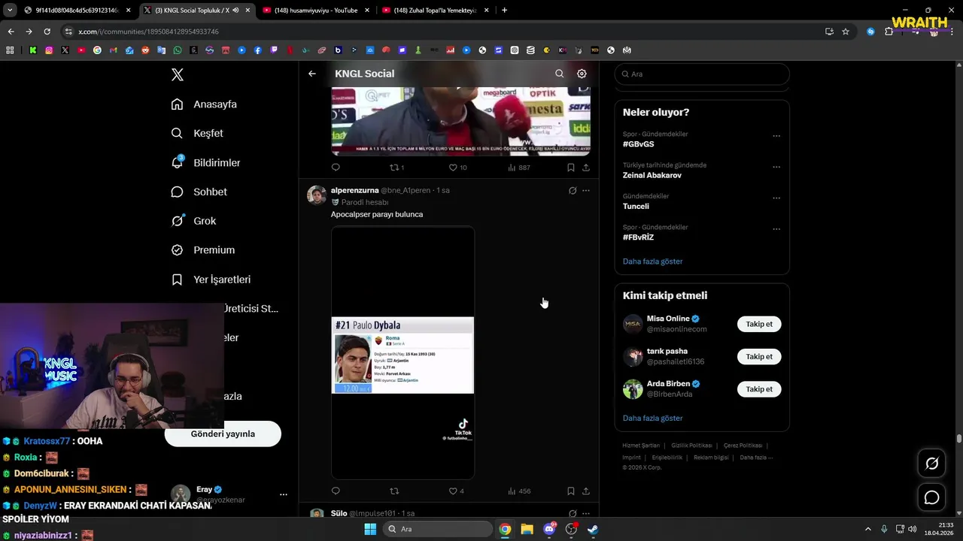Open File Explorer from taskbar
Viewport: 963px width, 541px height.
527,529
